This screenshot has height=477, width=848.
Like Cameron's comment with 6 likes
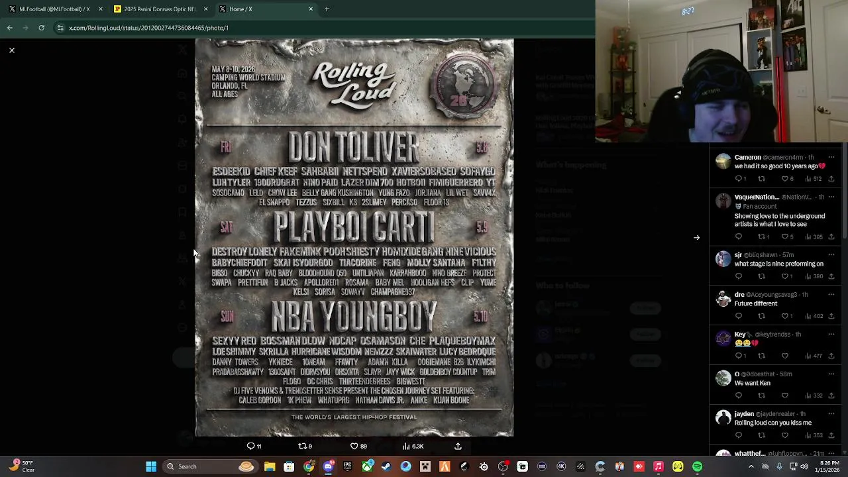tap(787, 179)
